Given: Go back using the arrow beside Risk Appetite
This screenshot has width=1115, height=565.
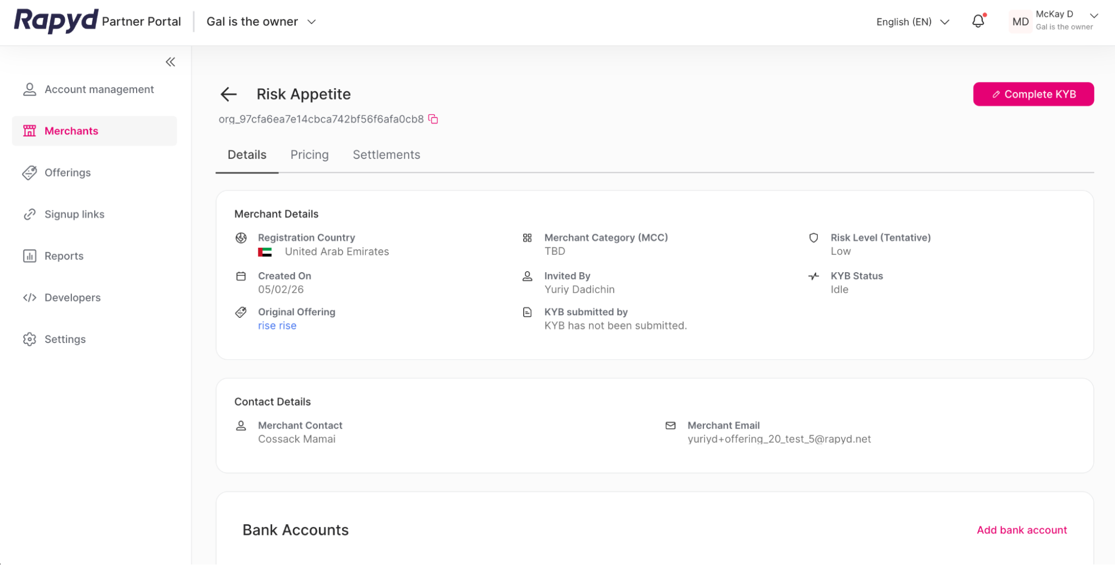Looking at the screenshot, I should coord(229,94).
